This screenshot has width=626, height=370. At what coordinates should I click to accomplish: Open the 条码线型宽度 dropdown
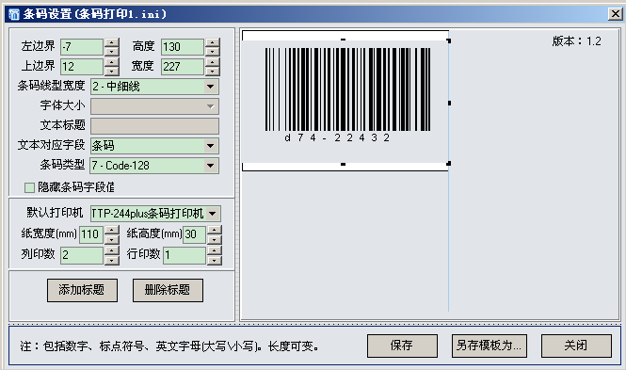coord(211,87)
